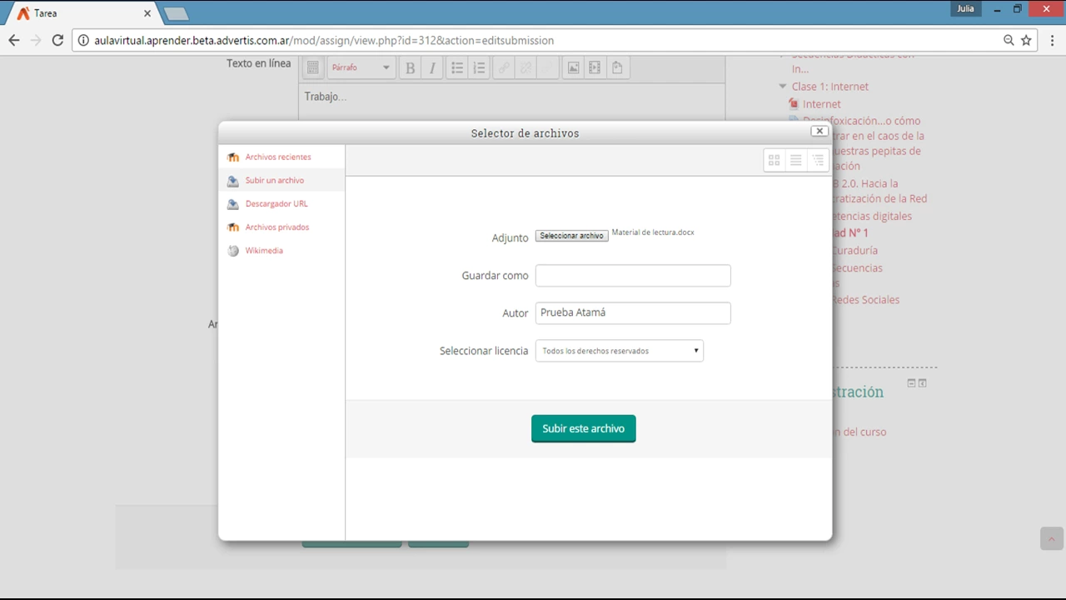The width and height of the screenshot is (1066, 600).
Task: Toggle bold formatting in editor
Action: click(410, 68)
